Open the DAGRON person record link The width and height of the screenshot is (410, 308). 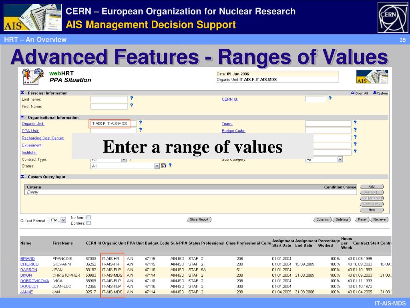point(29,270)
